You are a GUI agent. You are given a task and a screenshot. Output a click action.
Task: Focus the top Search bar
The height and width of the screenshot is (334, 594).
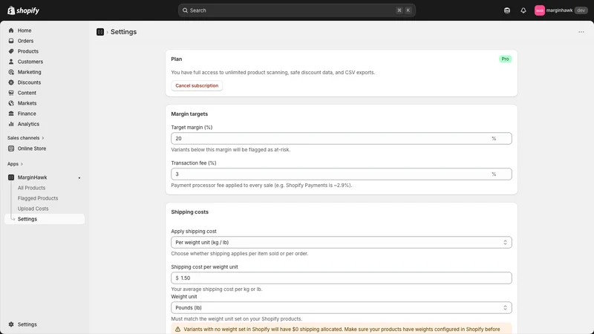coord(296,10)
